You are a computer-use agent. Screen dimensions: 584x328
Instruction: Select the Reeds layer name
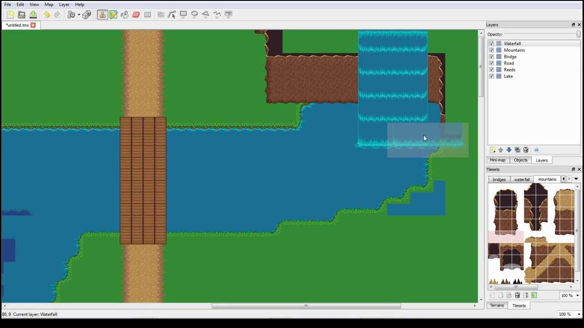[510, 70]
